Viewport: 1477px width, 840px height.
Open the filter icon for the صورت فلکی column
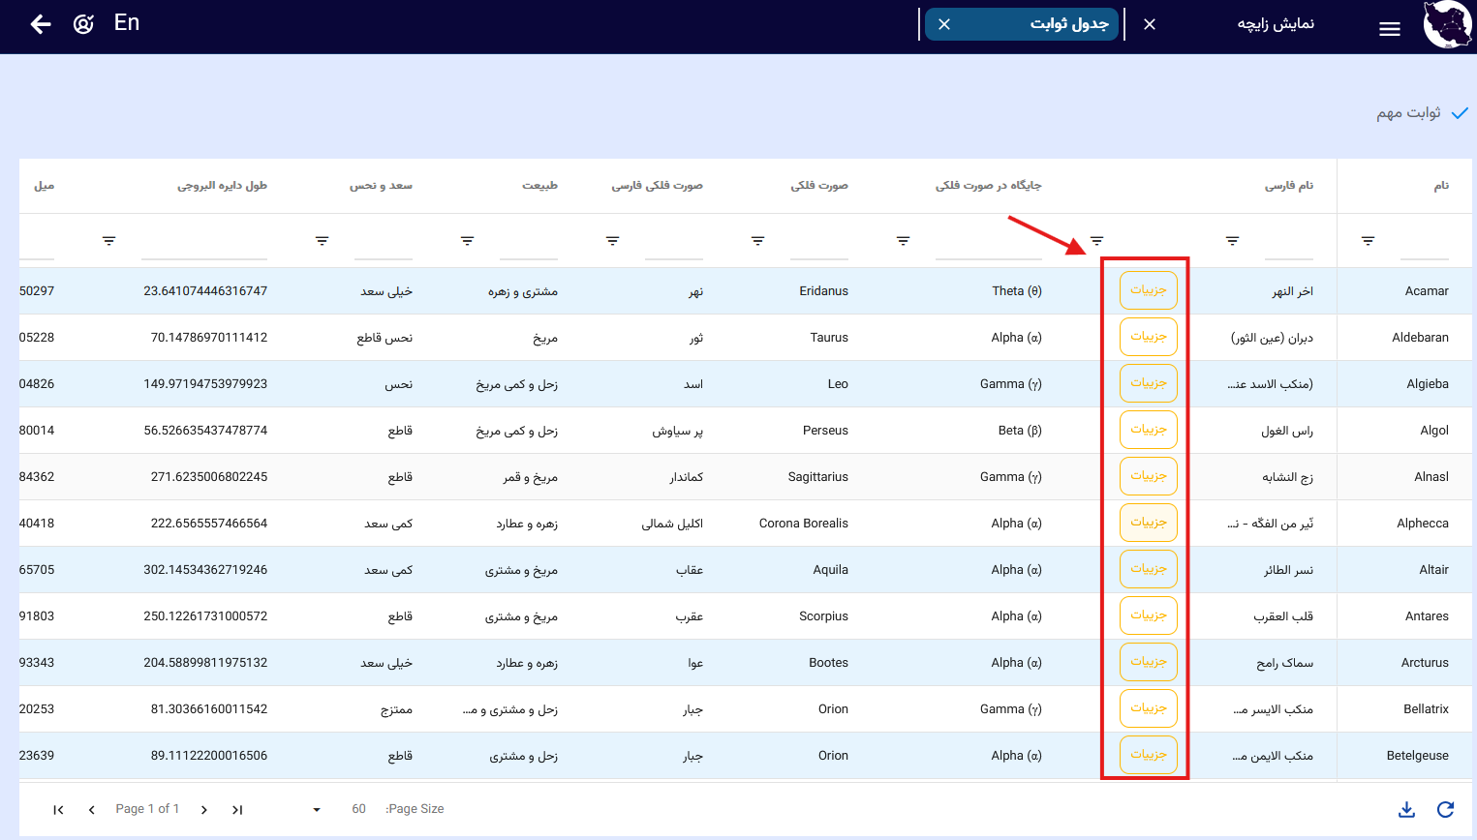pyautogui.click(x=757, y=241)
